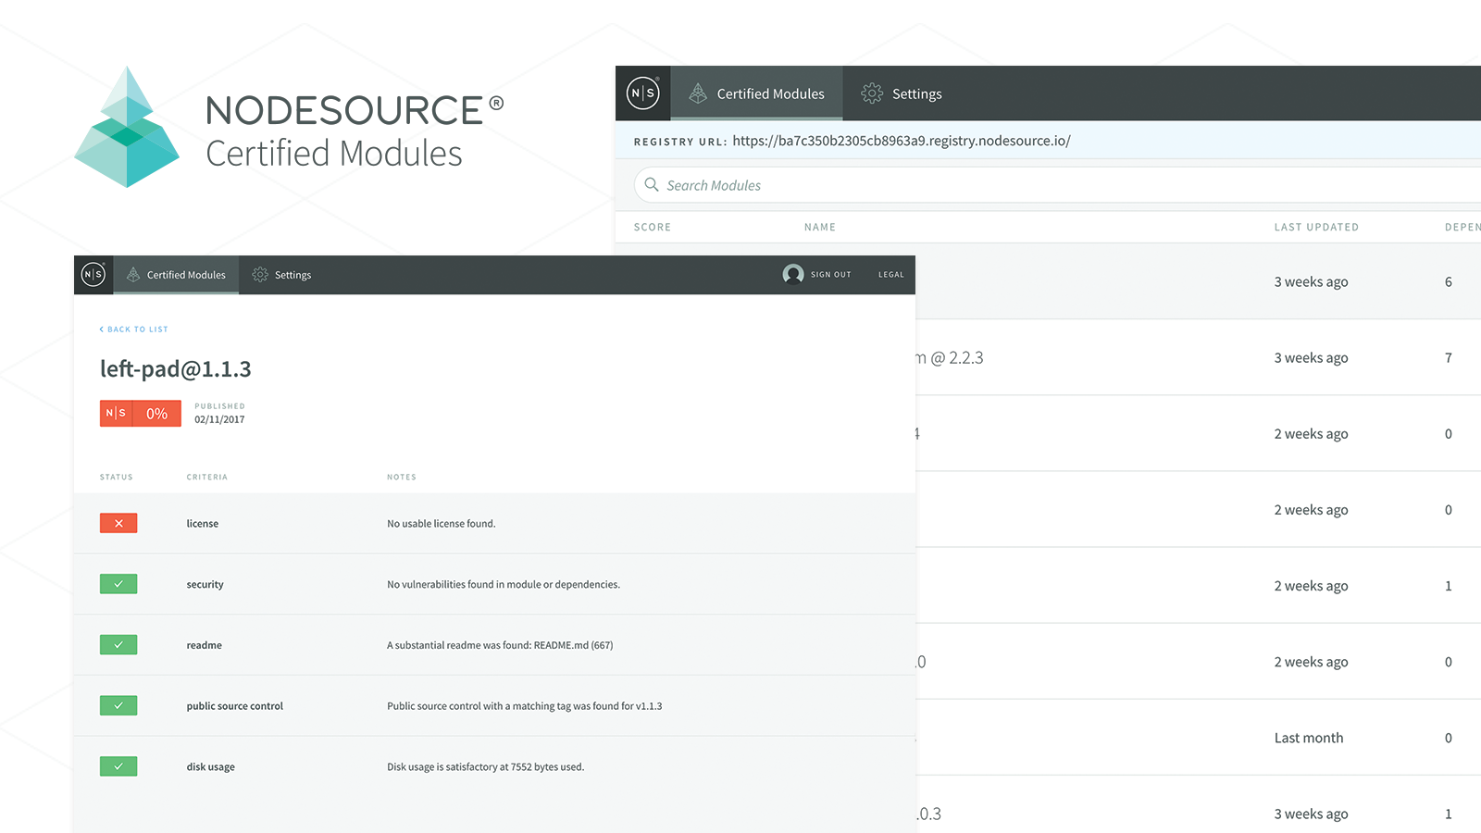Sort by the NAME column header
The image size is (1481, 833).
(820, 227)
